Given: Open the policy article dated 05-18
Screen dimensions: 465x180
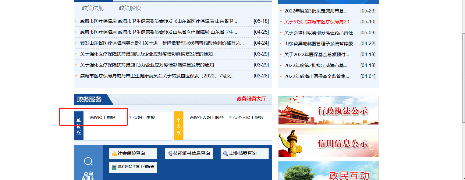Looking at the screenshot, I should (x=158, y=21).
